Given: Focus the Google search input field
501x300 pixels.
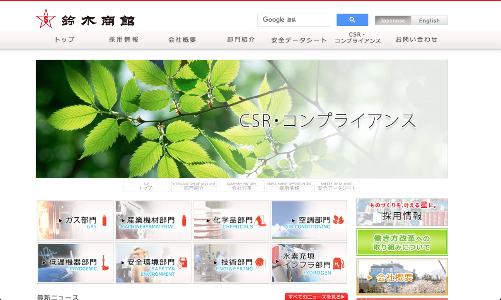Looking at the screenshot, I should 294,20.
